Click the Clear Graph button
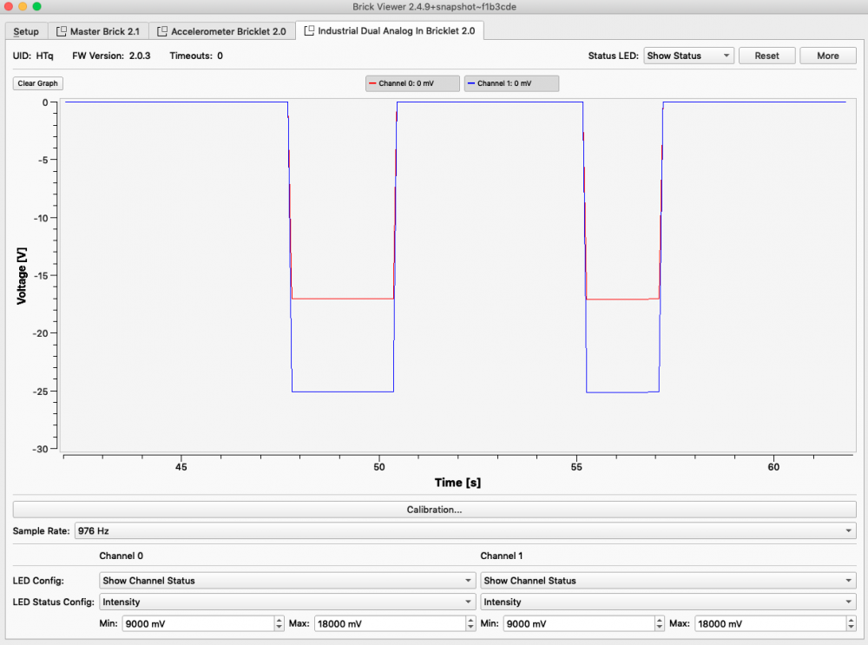 click(x=38, y=83)
